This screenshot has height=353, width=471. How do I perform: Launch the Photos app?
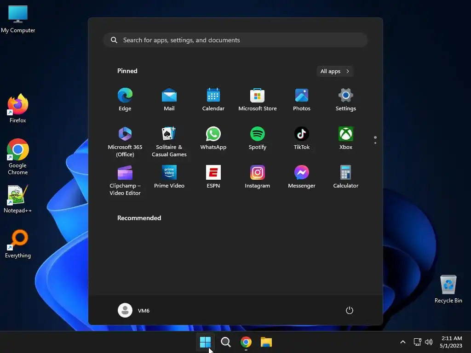302,99
